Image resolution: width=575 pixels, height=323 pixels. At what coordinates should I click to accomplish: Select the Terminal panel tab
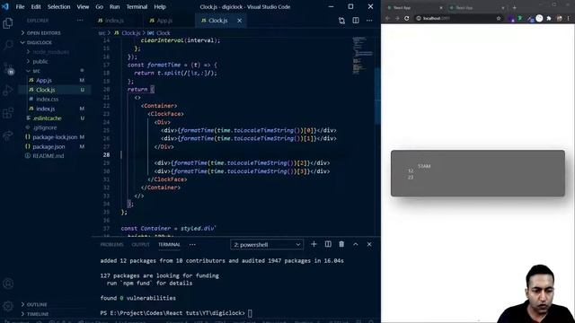170,245
